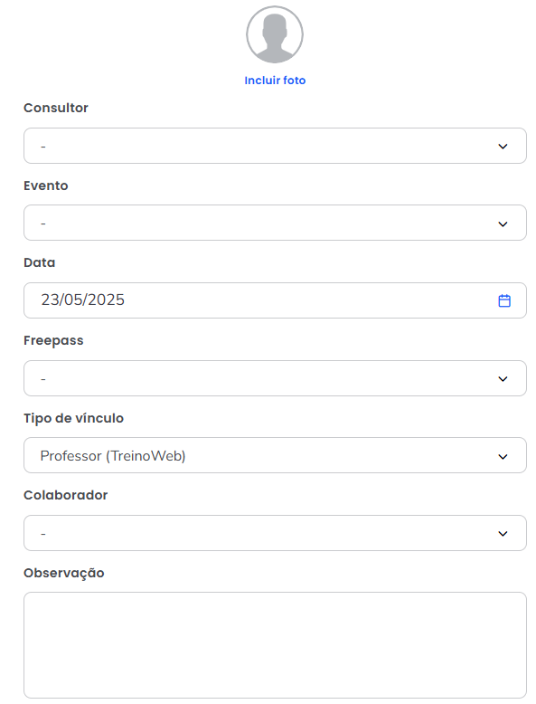Click the Data label text
This screenshot has width=536, height=704.
click(40, 262)
